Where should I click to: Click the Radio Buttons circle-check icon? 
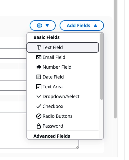point(39,116)
